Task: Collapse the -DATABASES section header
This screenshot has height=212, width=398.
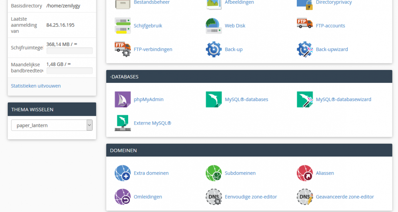Action: pyautogui.click(x=249, y=77)
